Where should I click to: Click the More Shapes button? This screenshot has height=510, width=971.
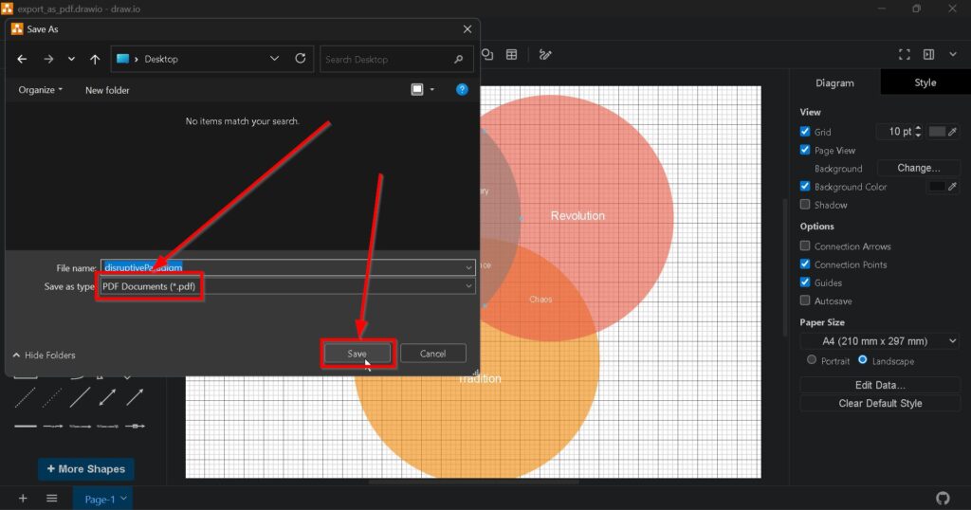pyautogui.click(x=85, y=469)
